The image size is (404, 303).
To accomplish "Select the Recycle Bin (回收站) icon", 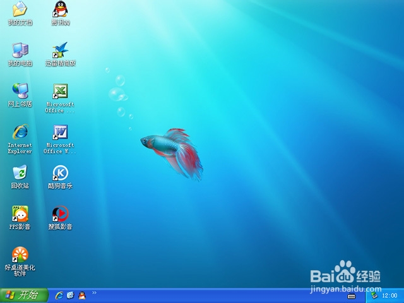I will [20, 177].
